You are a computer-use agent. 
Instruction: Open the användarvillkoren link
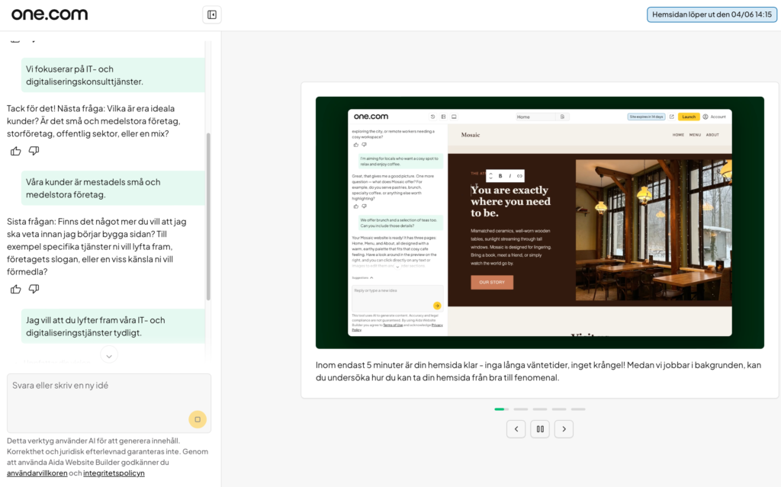pos(37,473)
